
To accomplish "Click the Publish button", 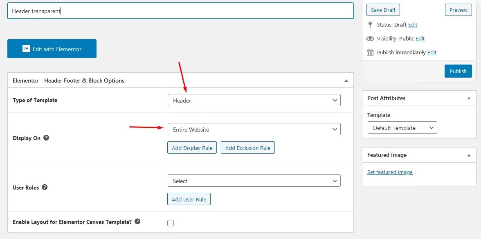I will click(x=458, y=71).
